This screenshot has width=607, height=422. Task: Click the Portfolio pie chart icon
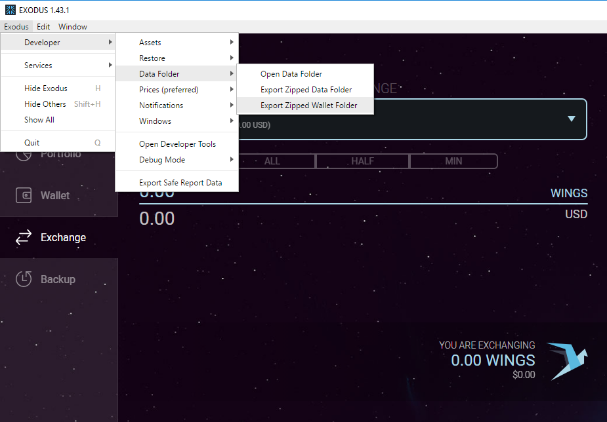[x=24, y=155]
